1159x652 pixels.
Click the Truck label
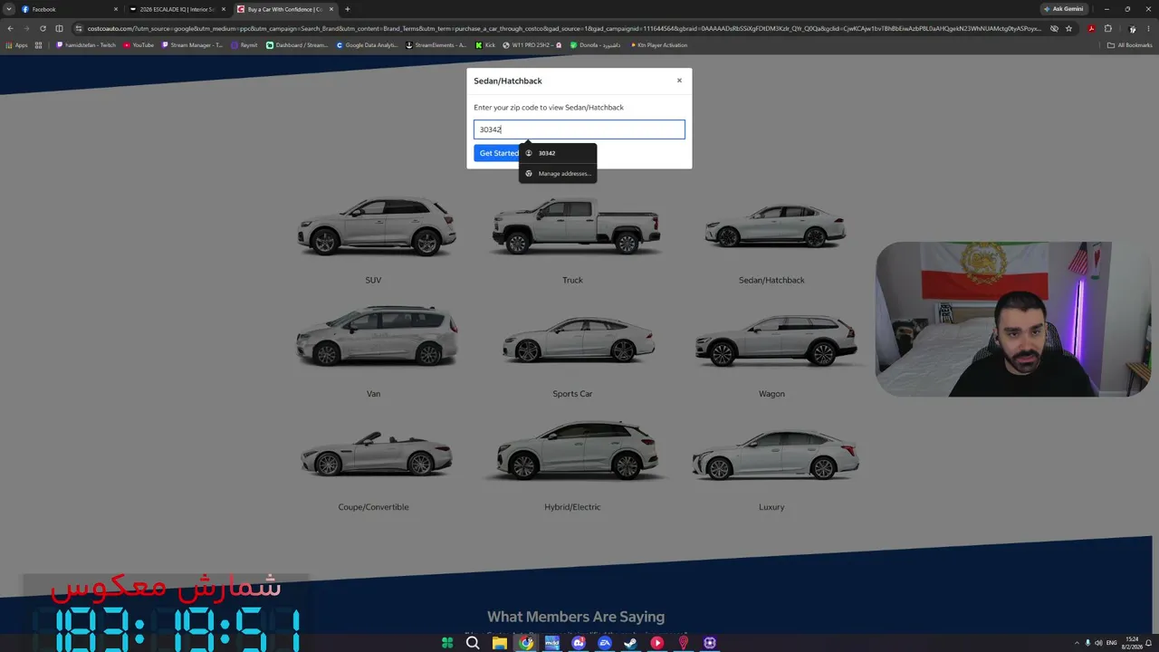coord(572,280)
